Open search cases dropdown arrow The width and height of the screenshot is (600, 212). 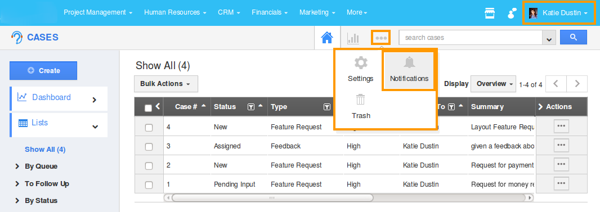[x=549, y=38]
